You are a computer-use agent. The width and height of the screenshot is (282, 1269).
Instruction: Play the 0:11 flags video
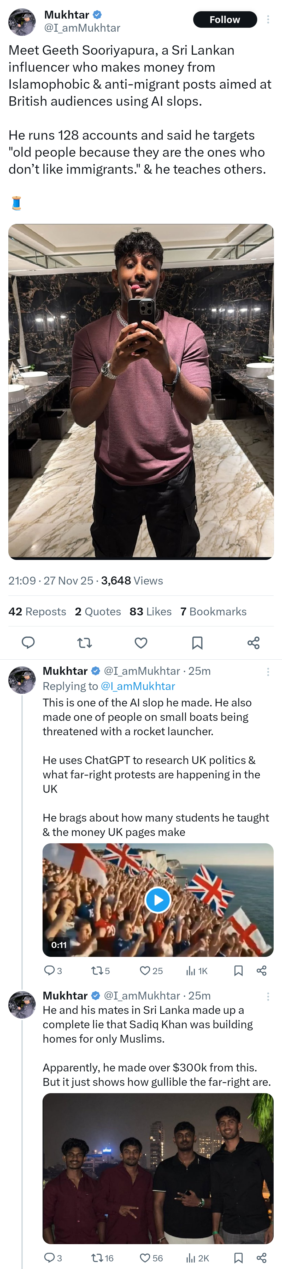click(x=158, y=900)
